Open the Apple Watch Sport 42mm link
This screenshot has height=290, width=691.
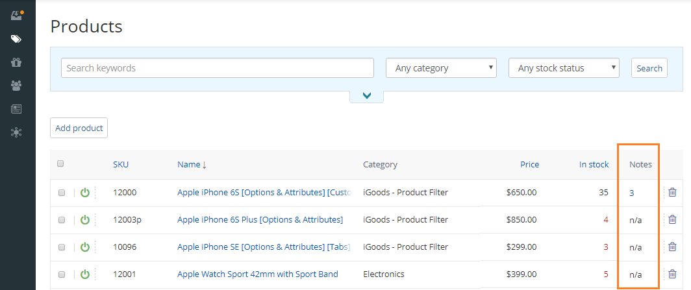(x=258, y=274)
